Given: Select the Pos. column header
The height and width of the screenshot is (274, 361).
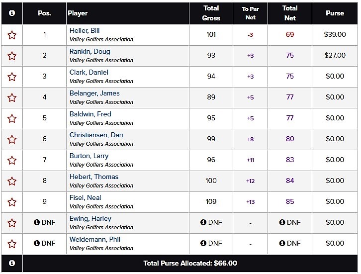Looking at the screenshot, I should coord(44,13).
